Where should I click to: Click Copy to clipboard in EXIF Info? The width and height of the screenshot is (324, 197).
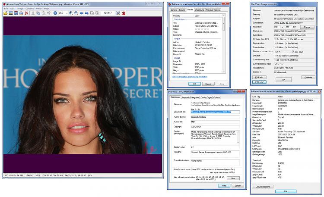[x=263, y=187]
